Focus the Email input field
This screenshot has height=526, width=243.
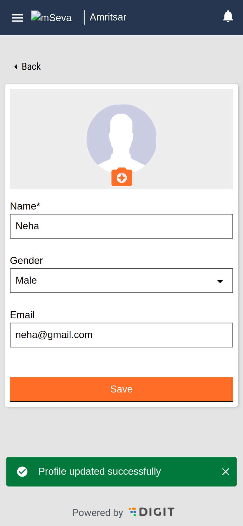pyautogui.click(x=121, y=335)
